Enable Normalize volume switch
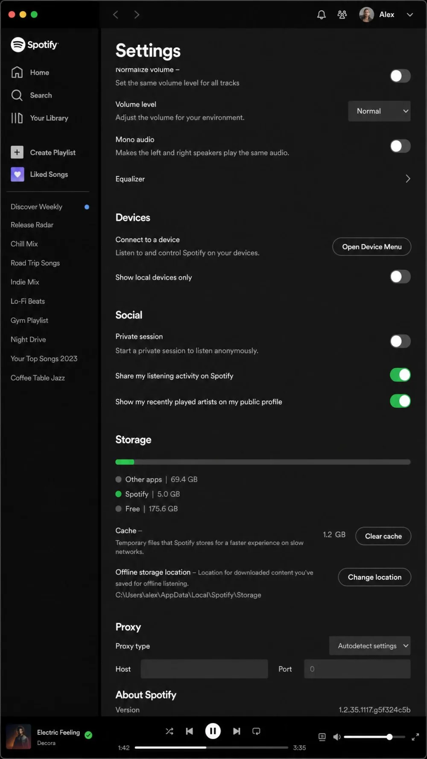Screen dimensions: 427x759 (400, 76)
